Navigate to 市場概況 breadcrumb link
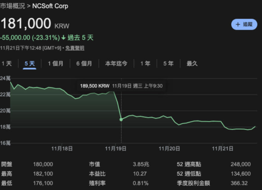 click(13, 6)
